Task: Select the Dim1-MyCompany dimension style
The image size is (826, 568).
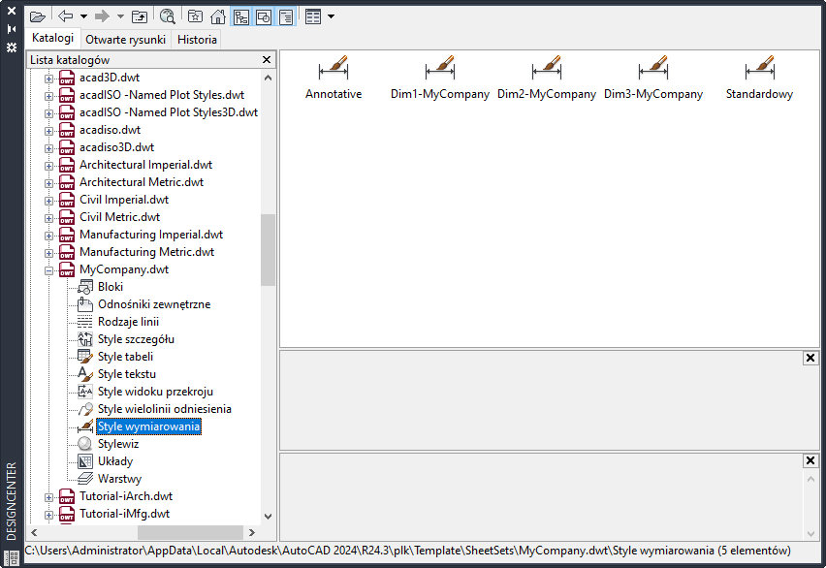Action: [440, 78]
